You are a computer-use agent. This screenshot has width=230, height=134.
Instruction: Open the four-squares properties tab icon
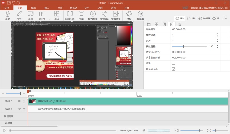[x=157, y=24]
